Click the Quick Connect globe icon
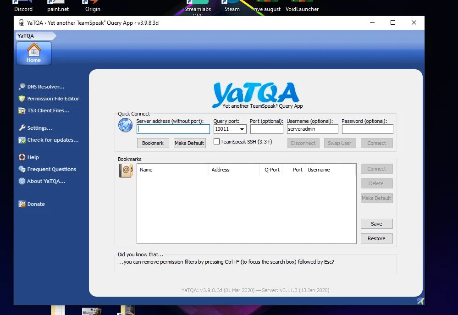 click(x=125, y=125)
